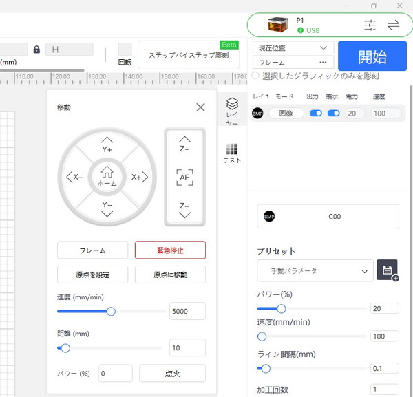This screenshot has width=413, height=397.
Task: Toggle the 出力 output switch for the layer
Action: point(315,114)
